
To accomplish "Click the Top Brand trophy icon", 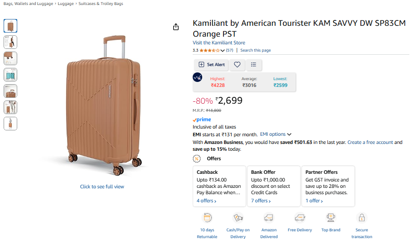I will click(331, 218).
